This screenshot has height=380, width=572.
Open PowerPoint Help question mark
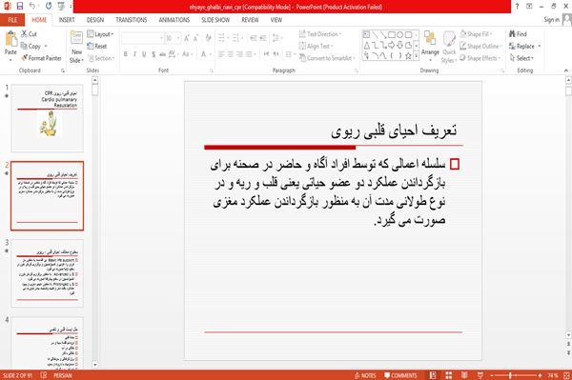[x=517, y=7]
